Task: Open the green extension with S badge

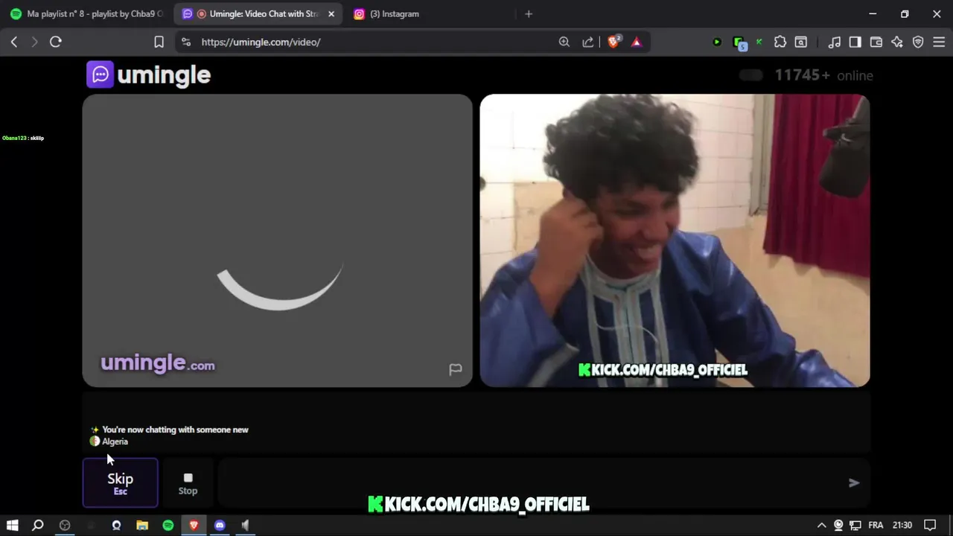Action: pyautogui.click(x=739, y=43)
